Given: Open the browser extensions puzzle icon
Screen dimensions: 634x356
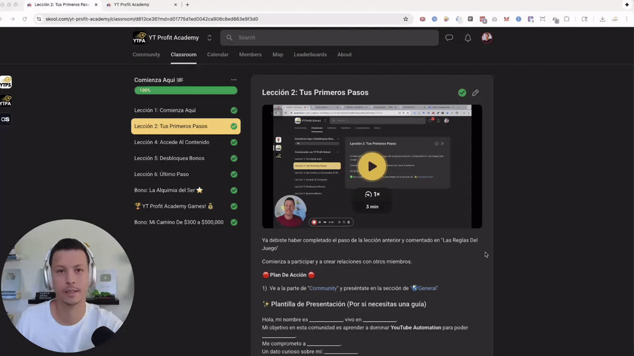Looking at the screenshot, I should (x=567, y=19).
